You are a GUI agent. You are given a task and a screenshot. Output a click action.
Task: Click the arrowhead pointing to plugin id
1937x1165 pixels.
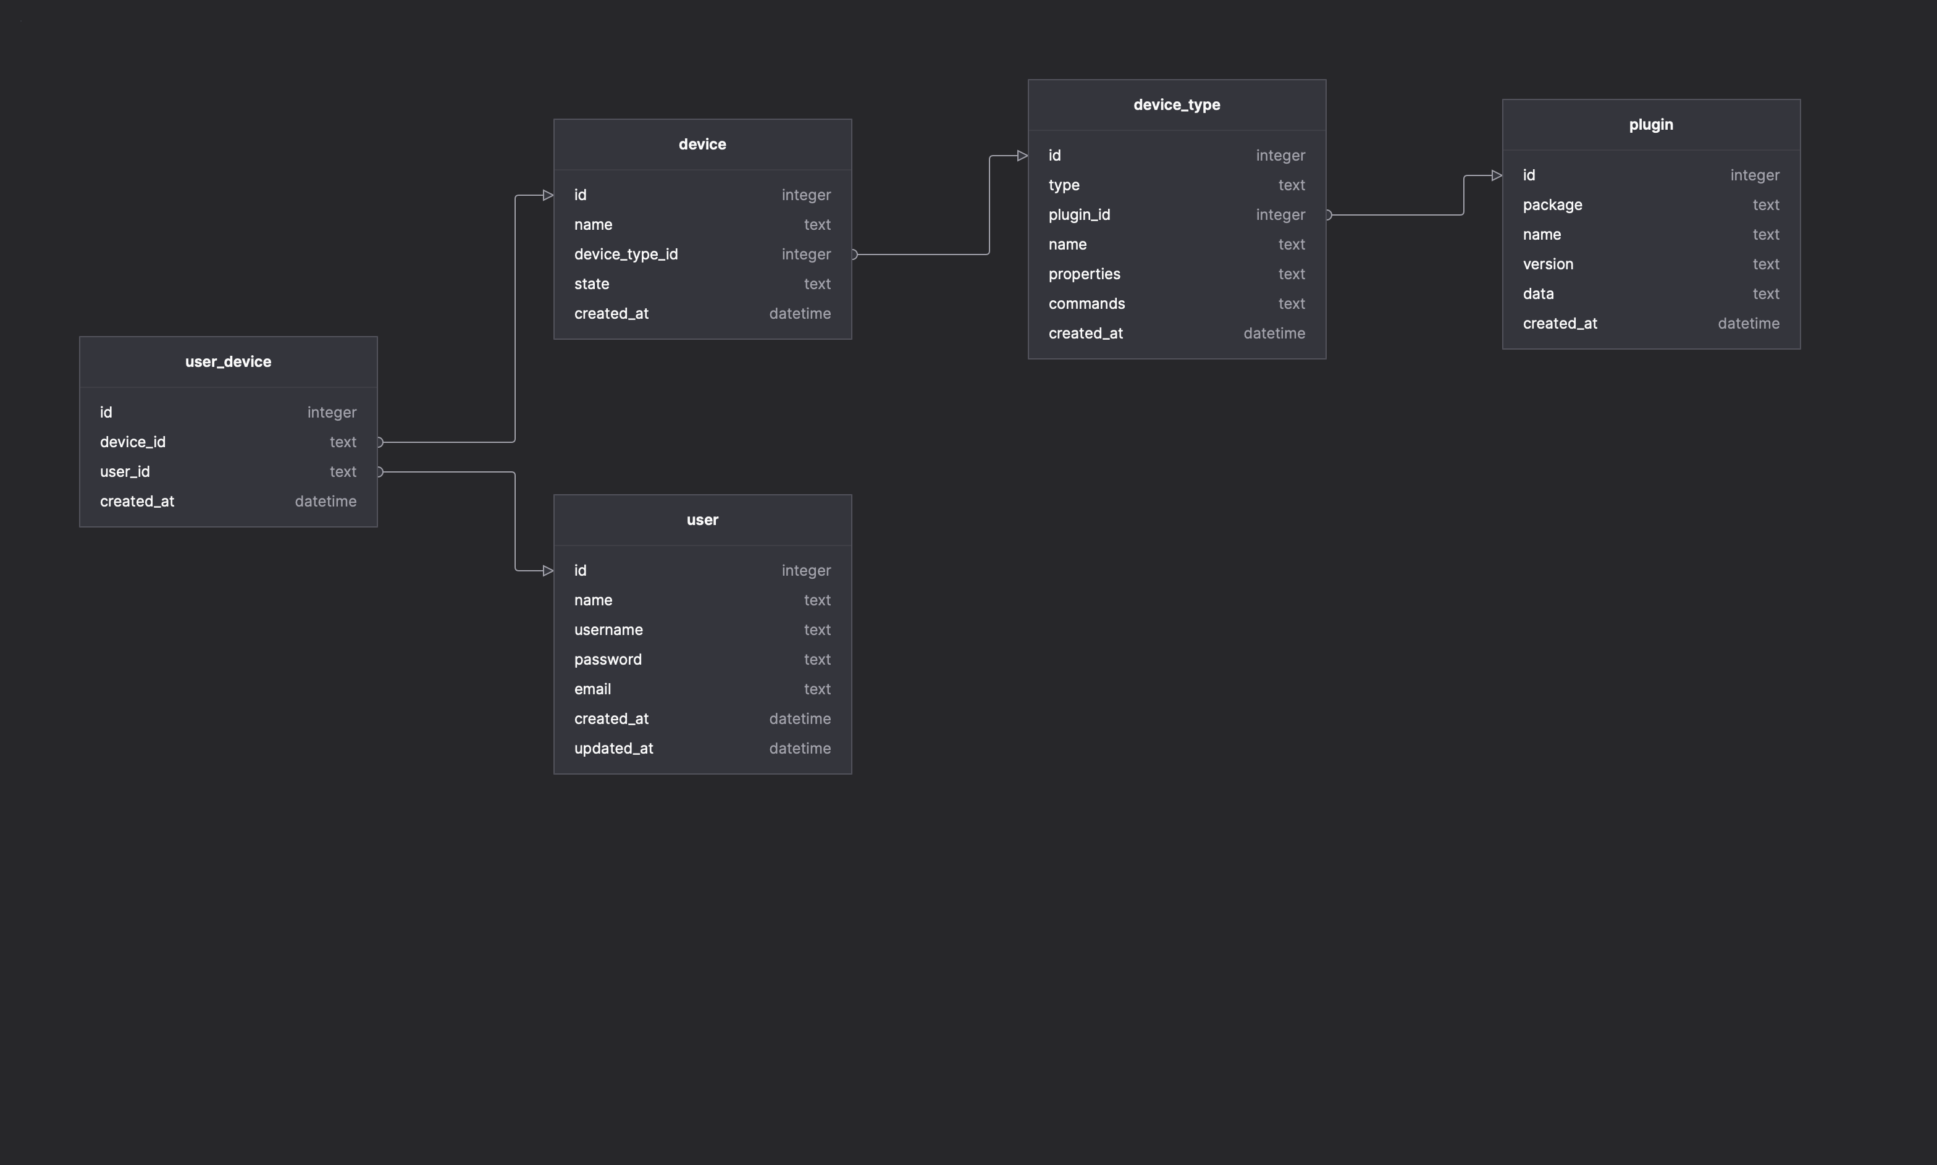coord(1496,176)
